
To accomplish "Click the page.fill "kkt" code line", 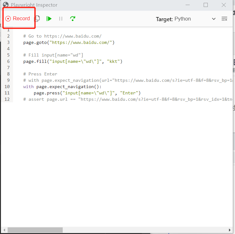I will [x=73, y=61].
